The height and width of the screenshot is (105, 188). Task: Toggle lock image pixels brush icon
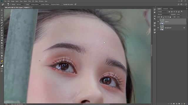coord(164,17)
